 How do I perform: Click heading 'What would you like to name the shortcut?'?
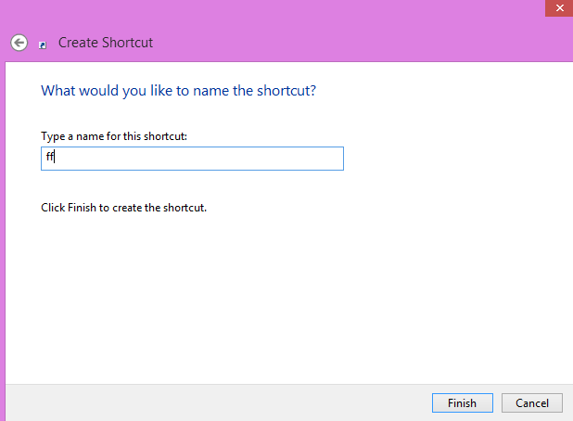click(178, 91)
